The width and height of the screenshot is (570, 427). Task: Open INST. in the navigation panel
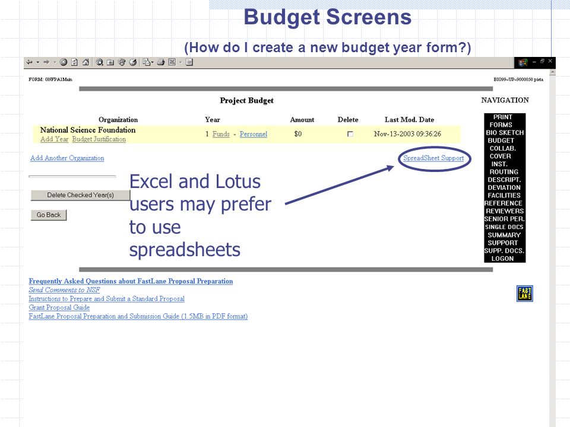[x=499, y=164]
